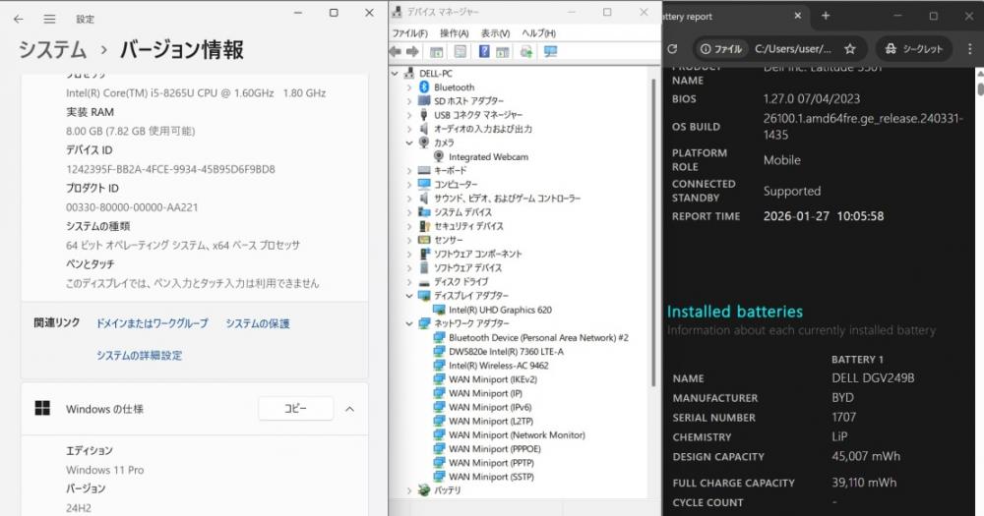Image resolution: width=984 pixels, height=516 pixels.
Task: Click the DW5820e Intel 7360 LTE-A adapter icon
Action: point(439,351)
